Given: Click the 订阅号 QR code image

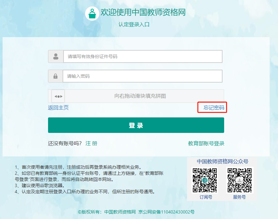Looking at the screenshot, I should tap(205, 180).
